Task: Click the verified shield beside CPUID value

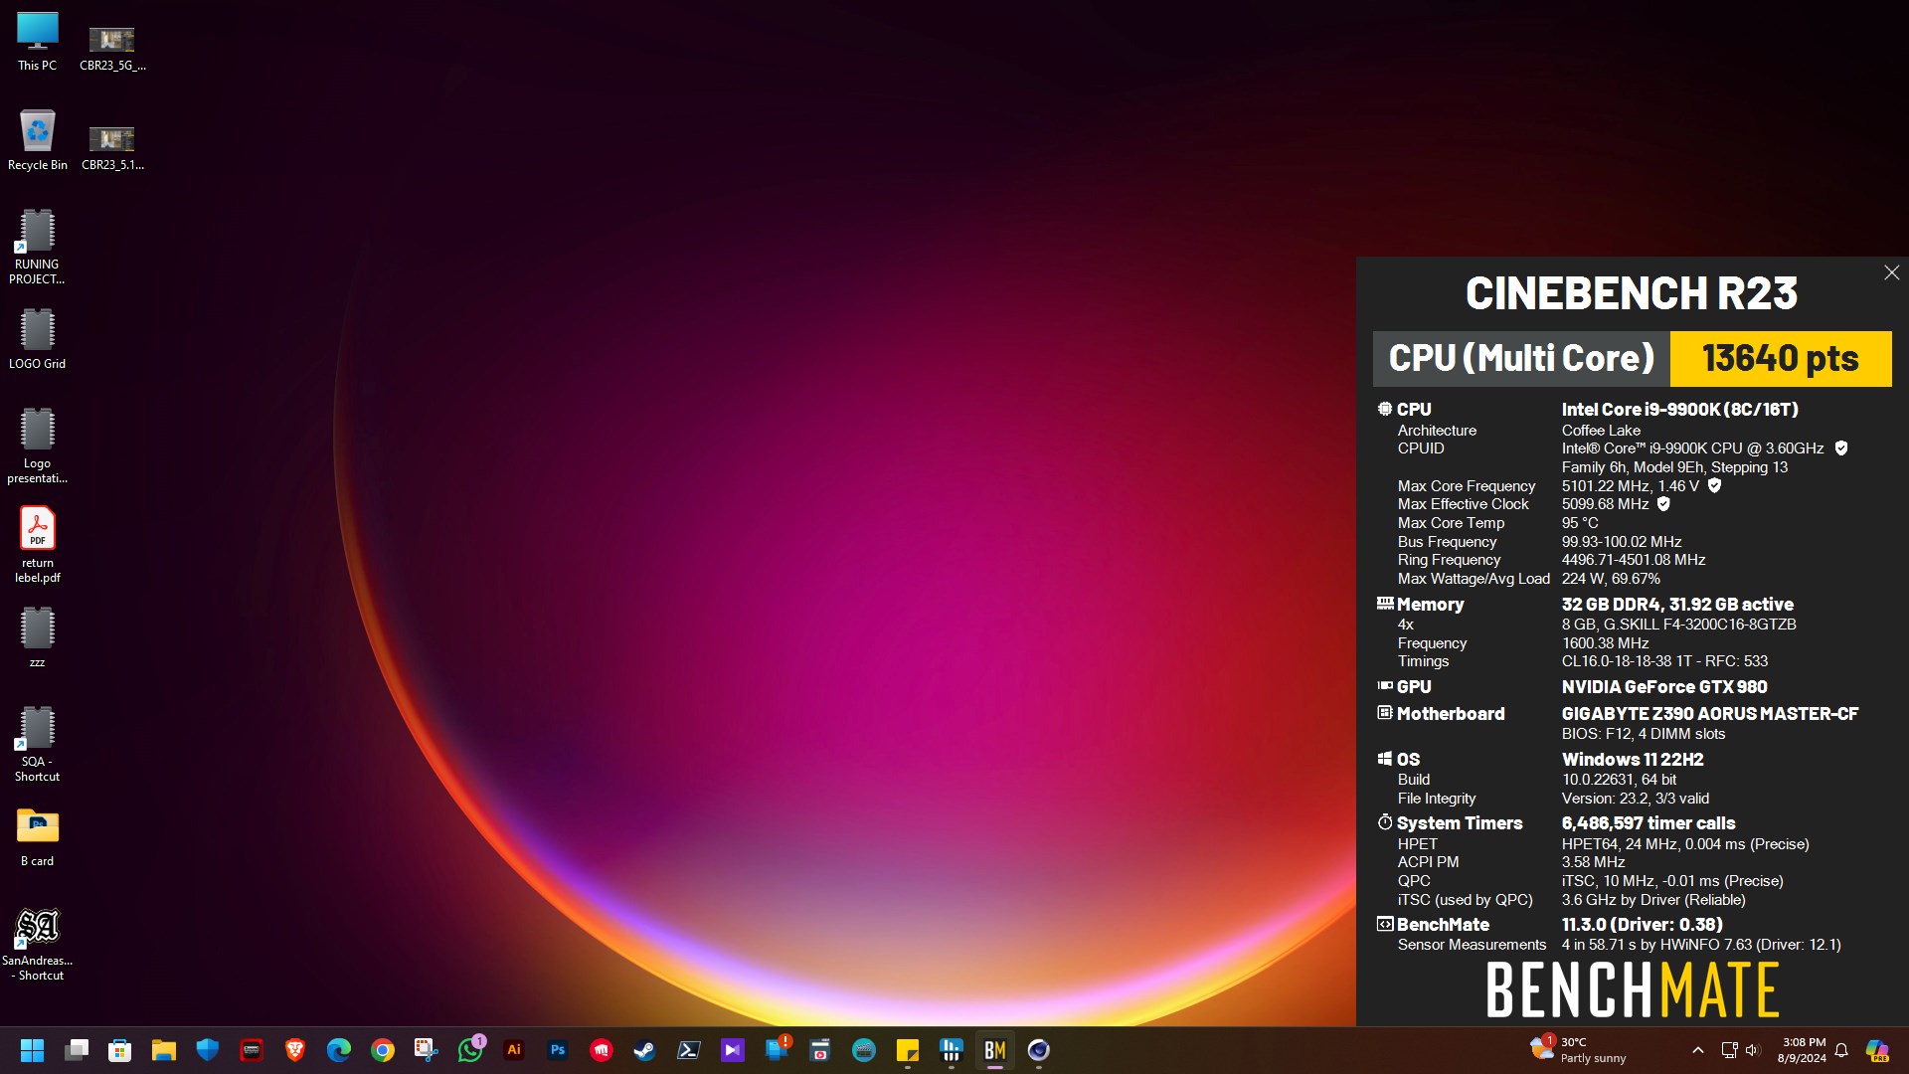Action: tap(1841, 448)
